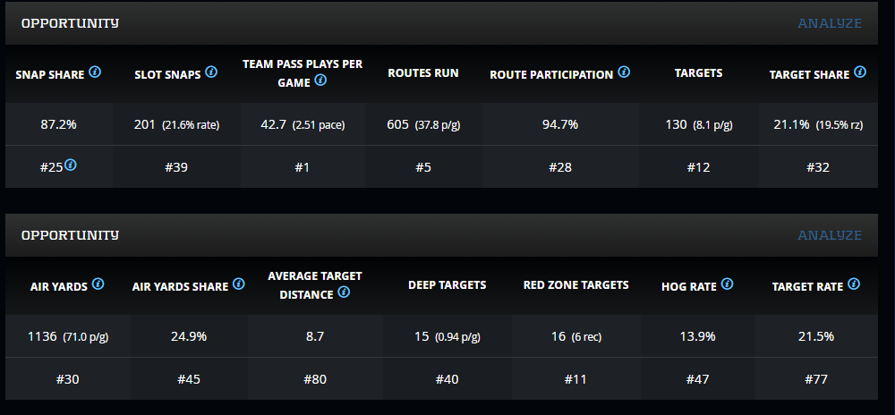The height and width of the screenshot is (415, 895).
Task: Click the info icon next to rank #25
Action: coord(70,165)
